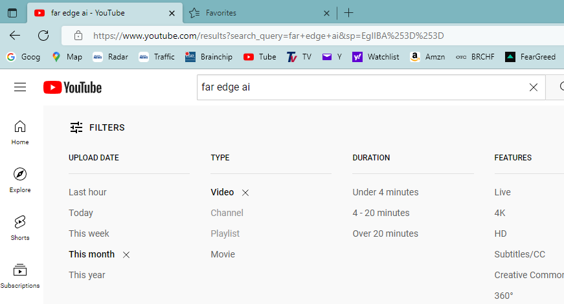Click the 'far edge ai' search field
The image size is (564, 304).
tap(359, 87)
